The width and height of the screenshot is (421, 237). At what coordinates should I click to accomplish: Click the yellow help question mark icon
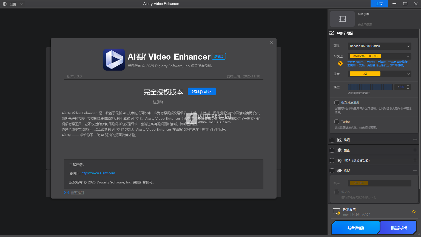[x=340, y=63]
